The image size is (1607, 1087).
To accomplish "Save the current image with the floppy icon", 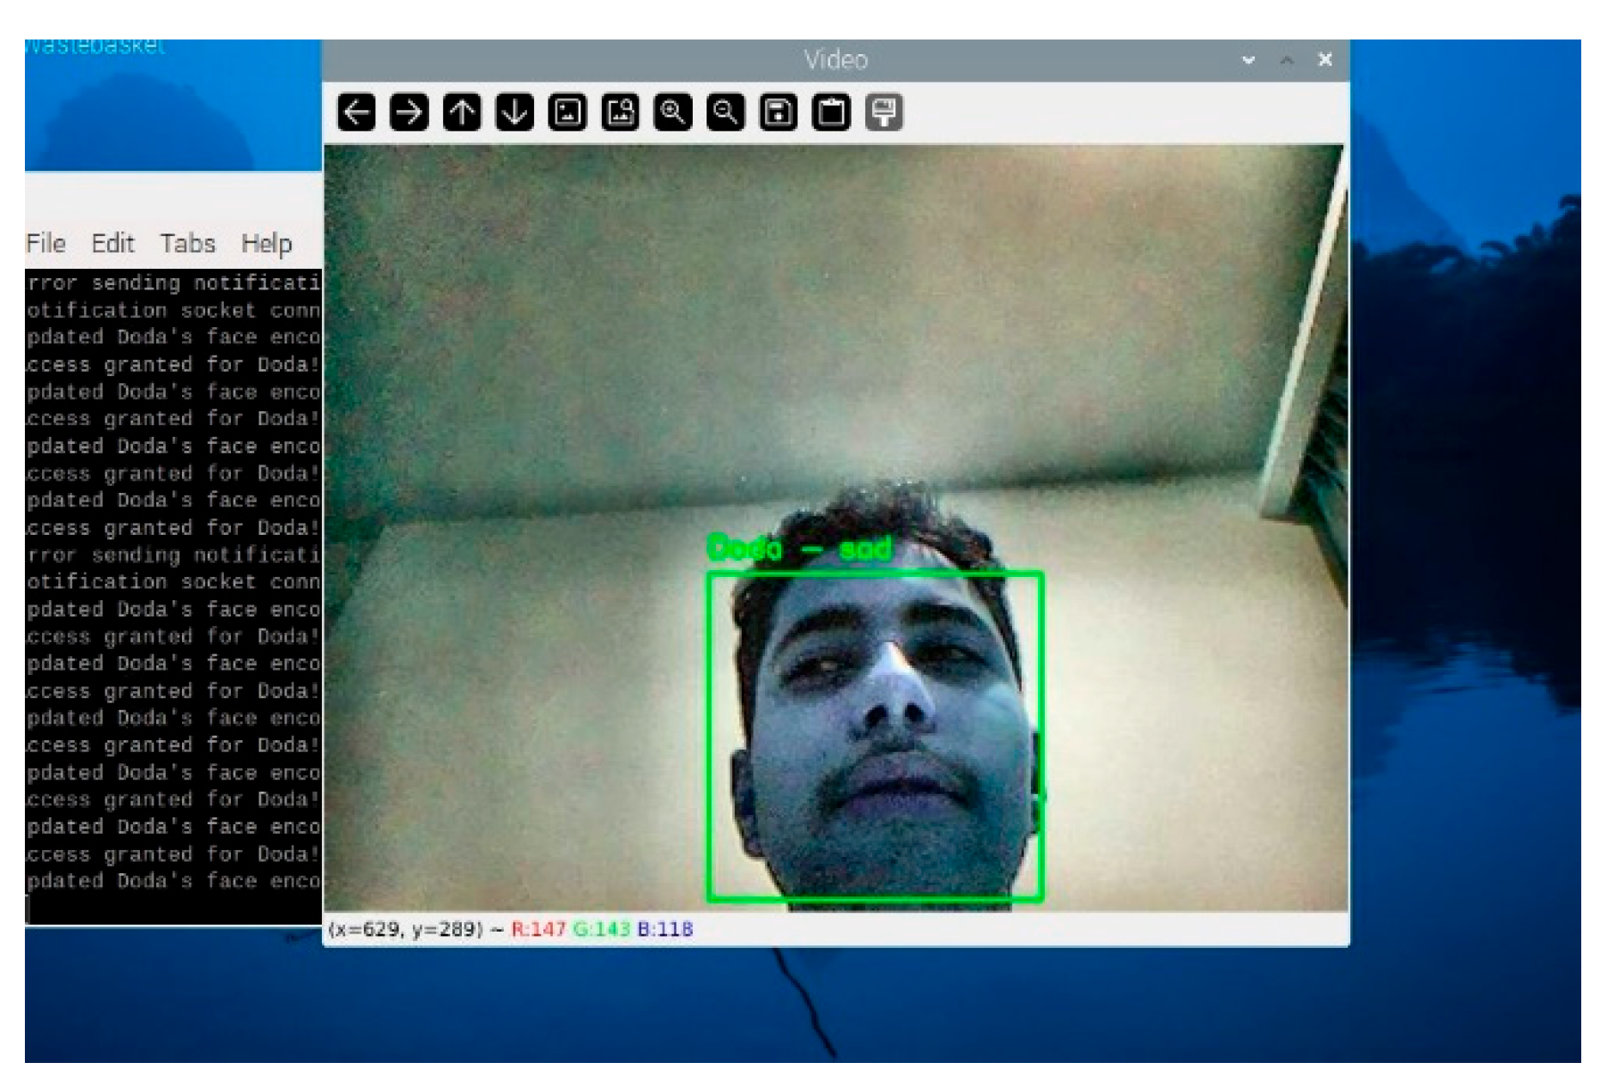I will coord(779,112).
